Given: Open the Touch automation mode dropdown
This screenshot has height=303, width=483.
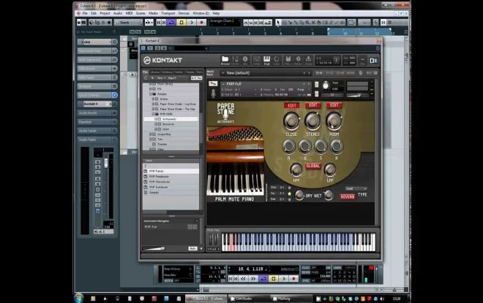Looking at the screenshot, I should 129,23.
